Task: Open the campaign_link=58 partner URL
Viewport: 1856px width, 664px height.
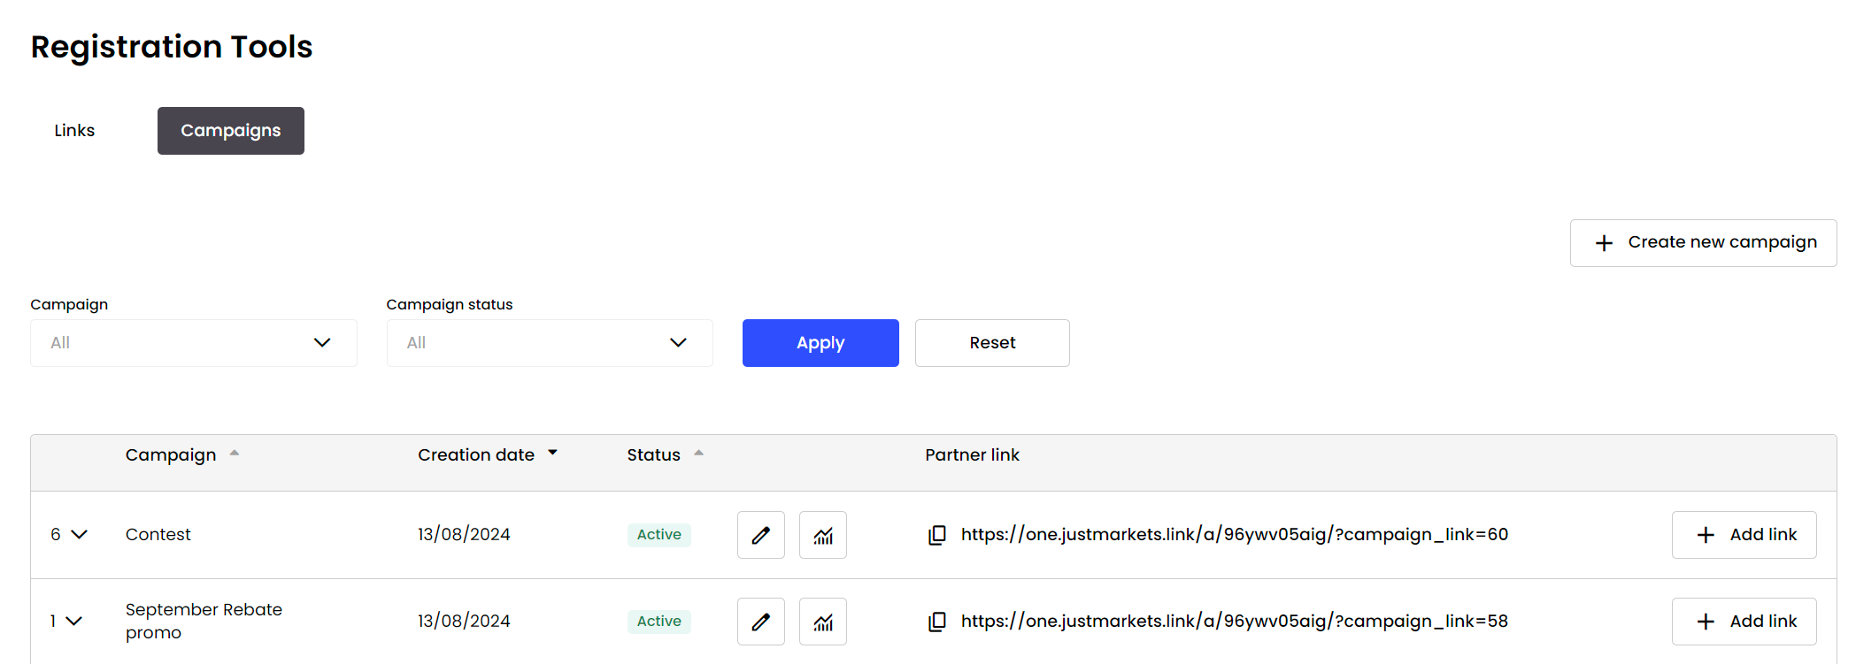Action: (1234, 622)
